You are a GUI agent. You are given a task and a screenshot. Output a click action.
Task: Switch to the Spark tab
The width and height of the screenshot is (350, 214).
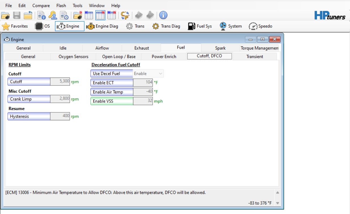point(220,48)
